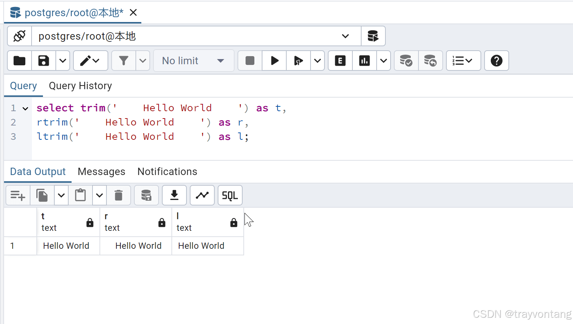The image size is (573, 324).
Task: Click the l text column header
Action: [208, 222]
